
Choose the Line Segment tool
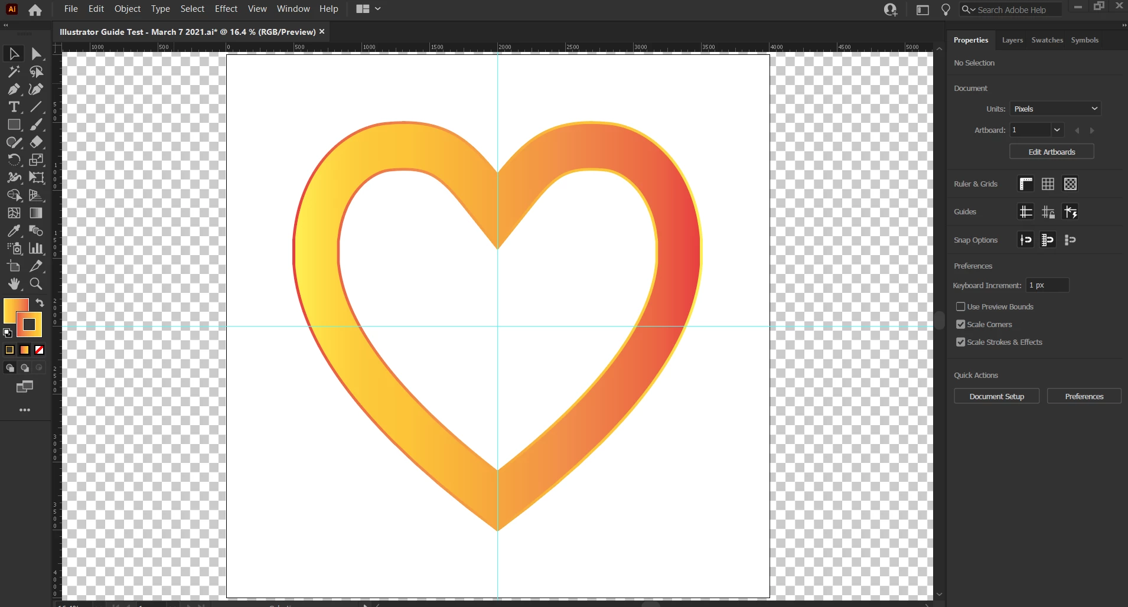pos(36,107)
